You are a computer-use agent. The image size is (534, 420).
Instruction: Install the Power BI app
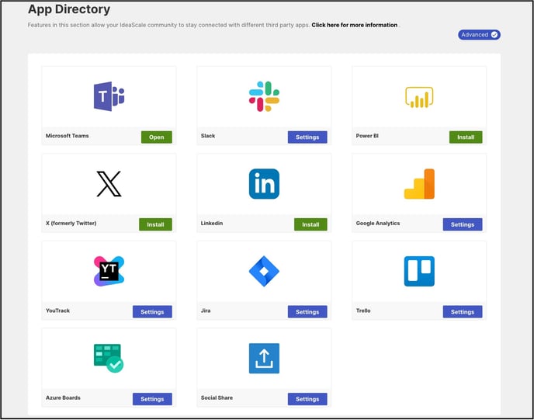coord(466,137)
